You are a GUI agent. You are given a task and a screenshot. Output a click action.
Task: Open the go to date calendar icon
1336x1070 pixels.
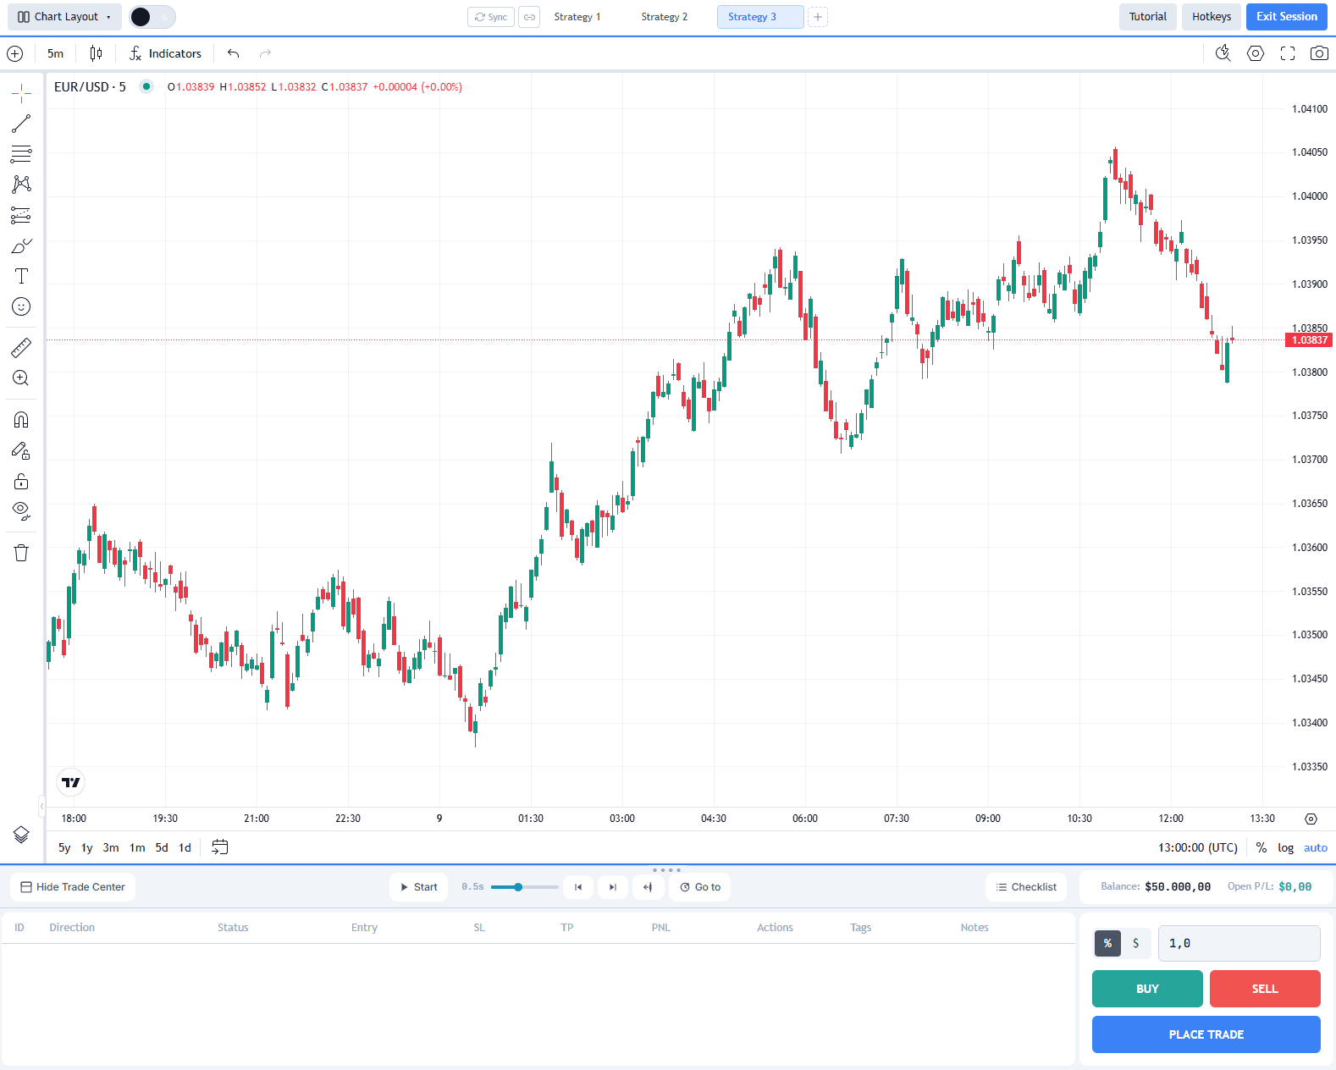coord(220,847)
